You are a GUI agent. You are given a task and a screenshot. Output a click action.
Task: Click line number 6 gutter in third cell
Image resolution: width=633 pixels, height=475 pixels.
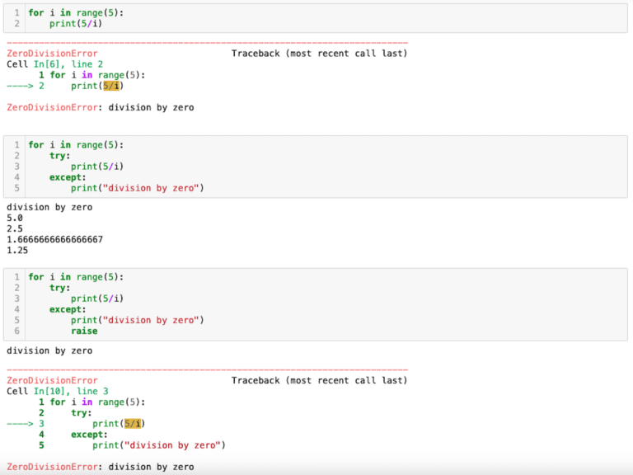17,331
